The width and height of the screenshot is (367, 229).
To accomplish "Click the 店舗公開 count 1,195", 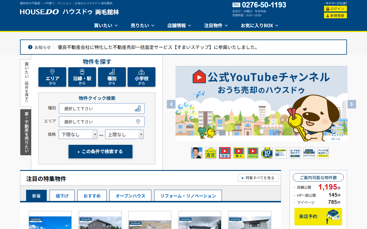I will point(328,187).
